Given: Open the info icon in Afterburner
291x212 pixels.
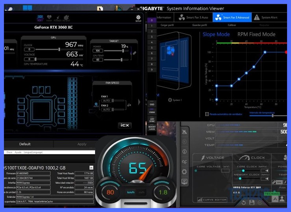Looking at the screenshot, I should coord(184,152).
